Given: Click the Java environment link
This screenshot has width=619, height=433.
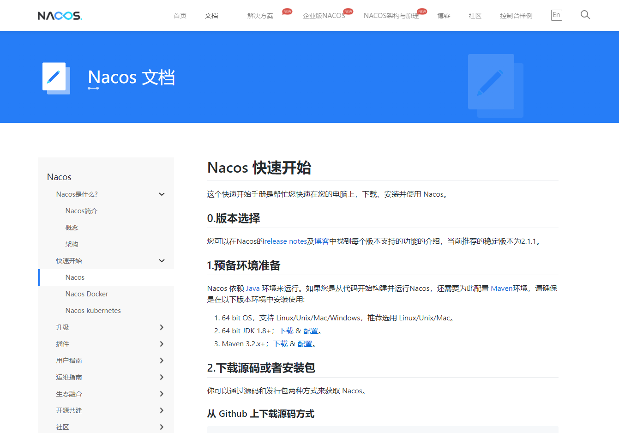Looking at the screenshot, I should point(253,288).
